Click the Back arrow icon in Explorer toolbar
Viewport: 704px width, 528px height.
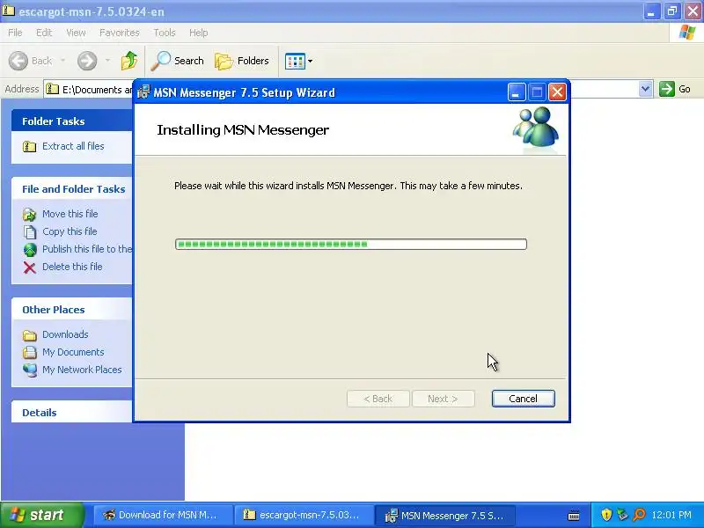click(x=18, y=61)
